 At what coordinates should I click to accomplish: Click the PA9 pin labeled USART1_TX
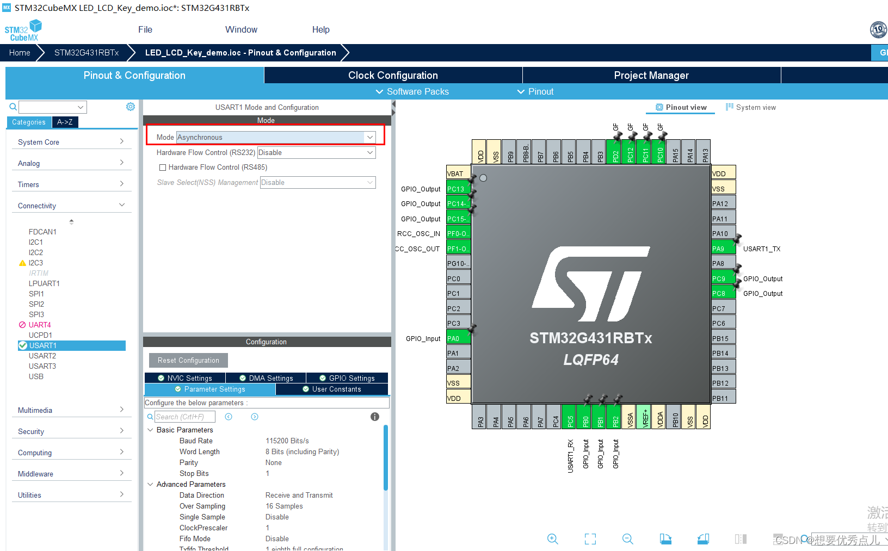click(x=723, y=247)
